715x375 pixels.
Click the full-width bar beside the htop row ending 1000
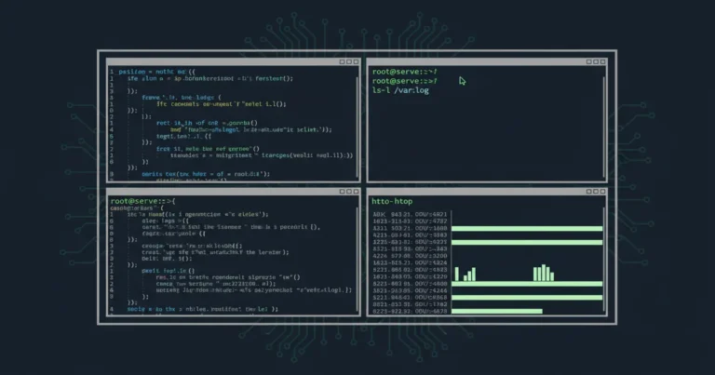tap(527, 228)
